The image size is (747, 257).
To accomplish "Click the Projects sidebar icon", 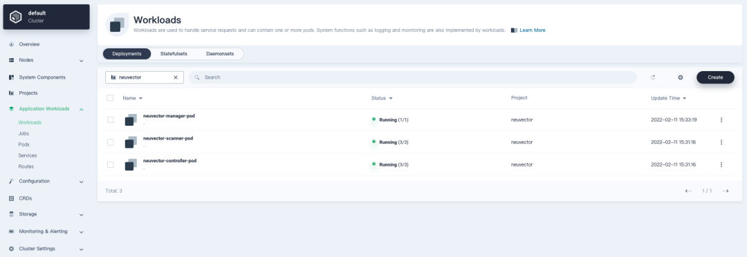I will (12, 93).
